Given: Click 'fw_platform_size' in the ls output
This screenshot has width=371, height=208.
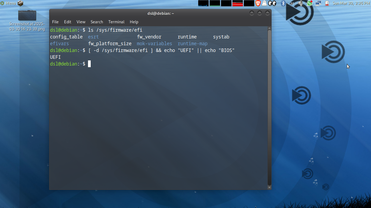Looking at the screenshot, I should coord(110,44).
